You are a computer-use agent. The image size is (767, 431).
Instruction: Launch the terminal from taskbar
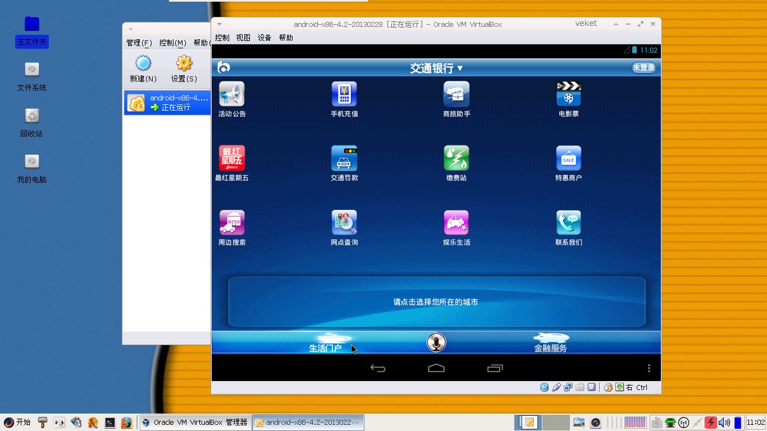pos(110,423)
